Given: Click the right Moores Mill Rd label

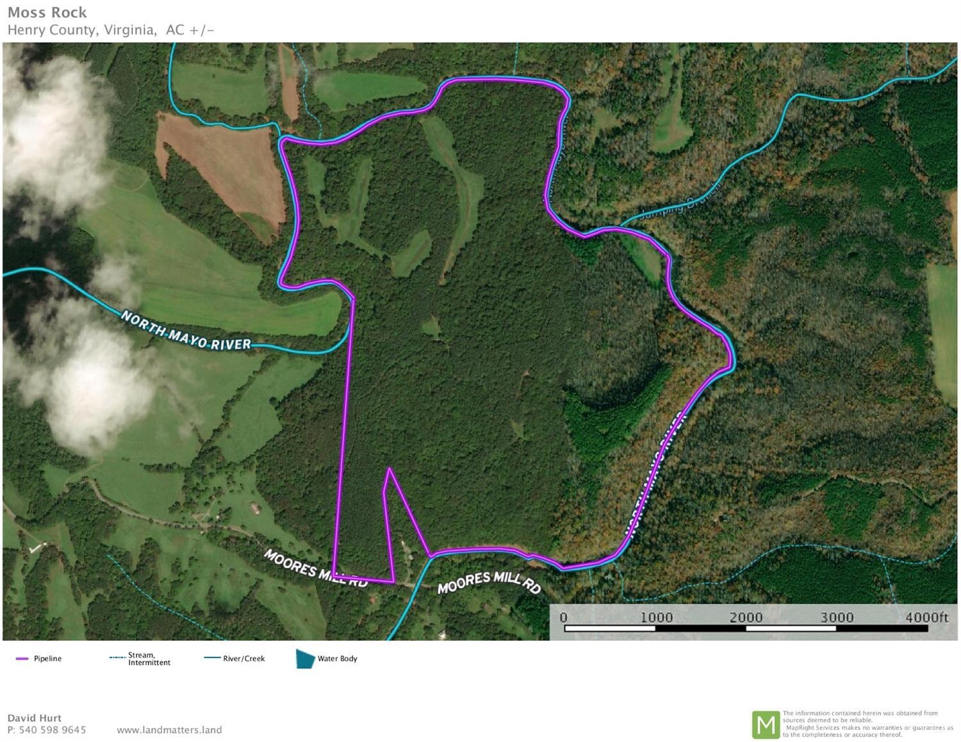Looking at the screenshot, I should [489, 582].
